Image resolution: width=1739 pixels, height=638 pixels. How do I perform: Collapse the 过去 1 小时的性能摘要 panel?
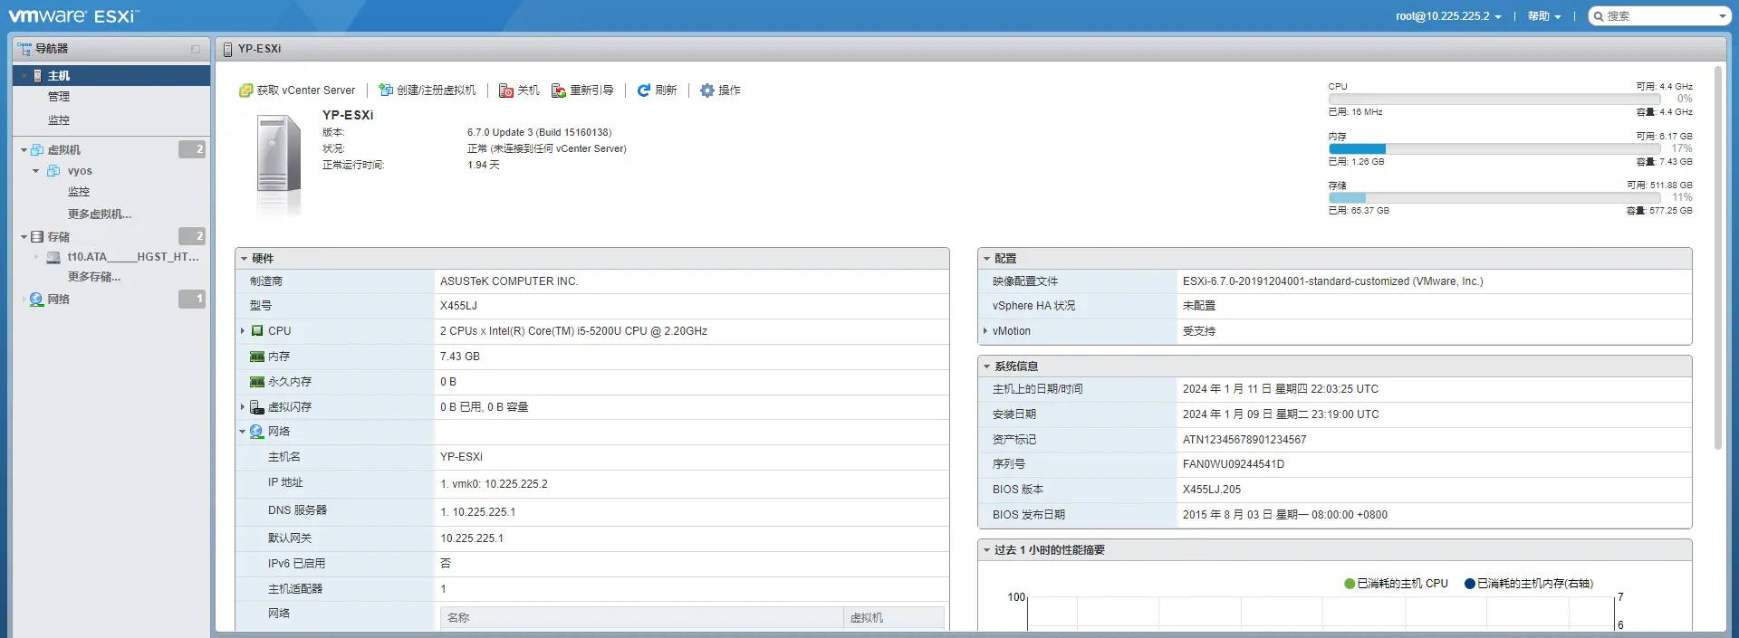coord(986,550)
